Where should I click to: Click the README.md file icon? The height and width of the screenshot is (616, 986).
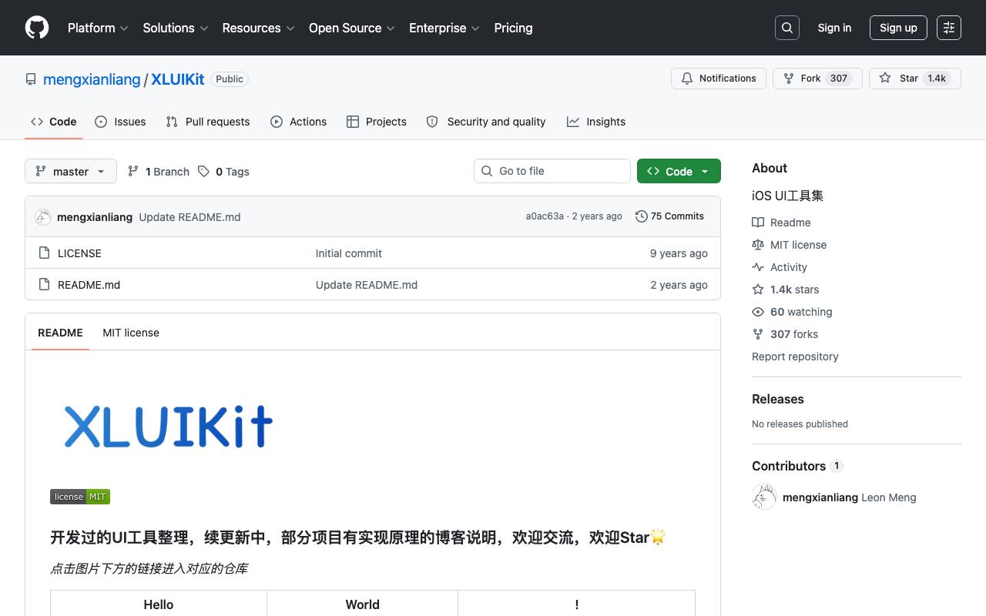44,284
